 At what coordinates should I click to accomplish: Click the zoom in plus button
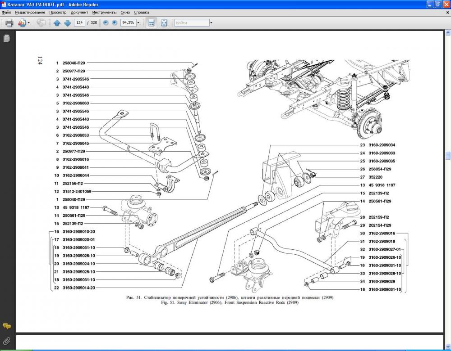click(x=115, y=23)
